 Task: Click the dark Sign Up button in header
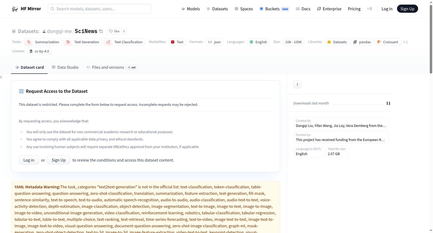[407, 9]
